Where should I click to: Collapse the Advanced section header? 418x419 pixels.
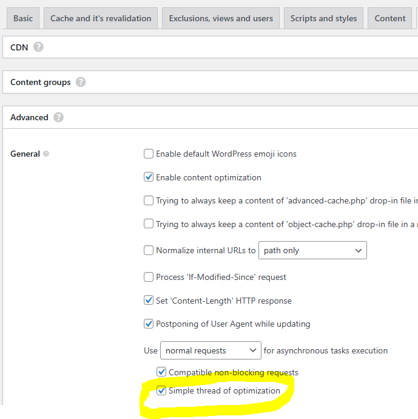(29, 117)
